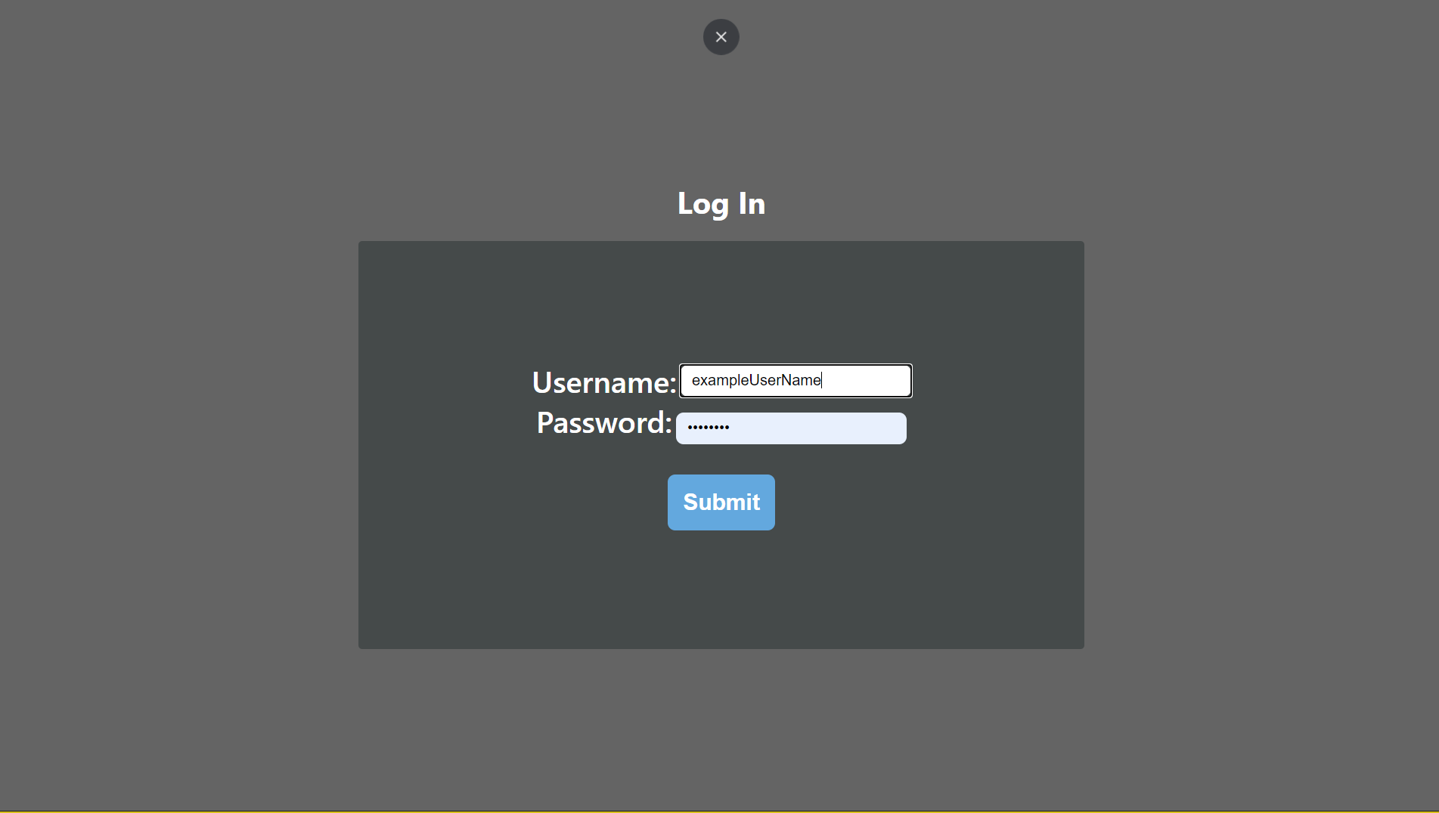Click the 'Password:' label text

point(604,423)
